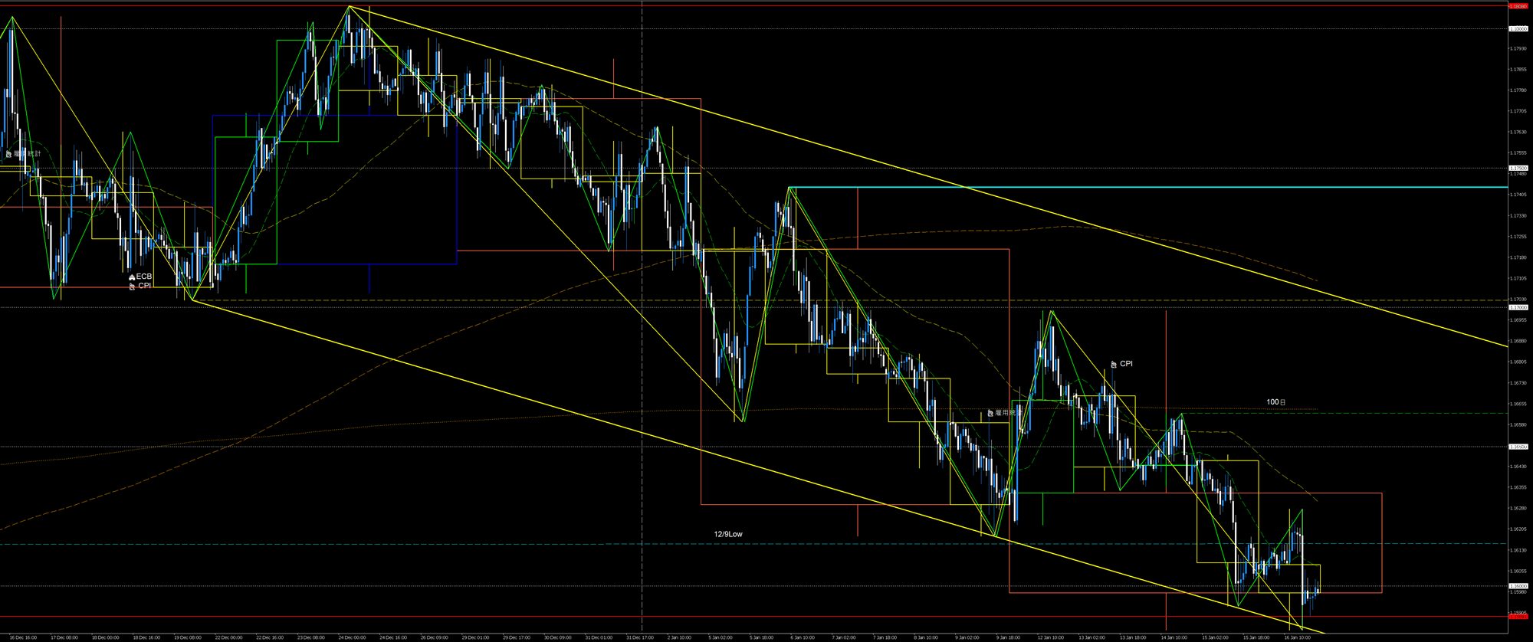Click the 1.17500 price level label
This screenshot has height=642, width=1533.
pyautogui.click(x=1517, y=168)
